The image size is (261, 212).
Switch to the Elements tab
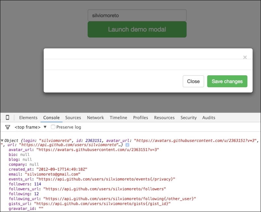pyautogui.click(x=28, y=117)
